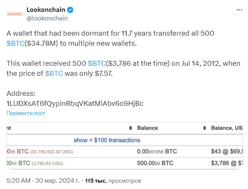Visit the @lookonchain handle
The width and height of the screenshot is (248, 189).
click(x=47, y=18)
